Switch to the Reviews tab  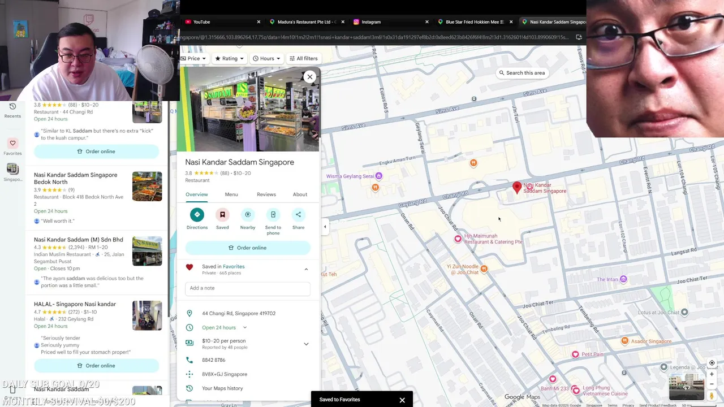click(266, 194)
